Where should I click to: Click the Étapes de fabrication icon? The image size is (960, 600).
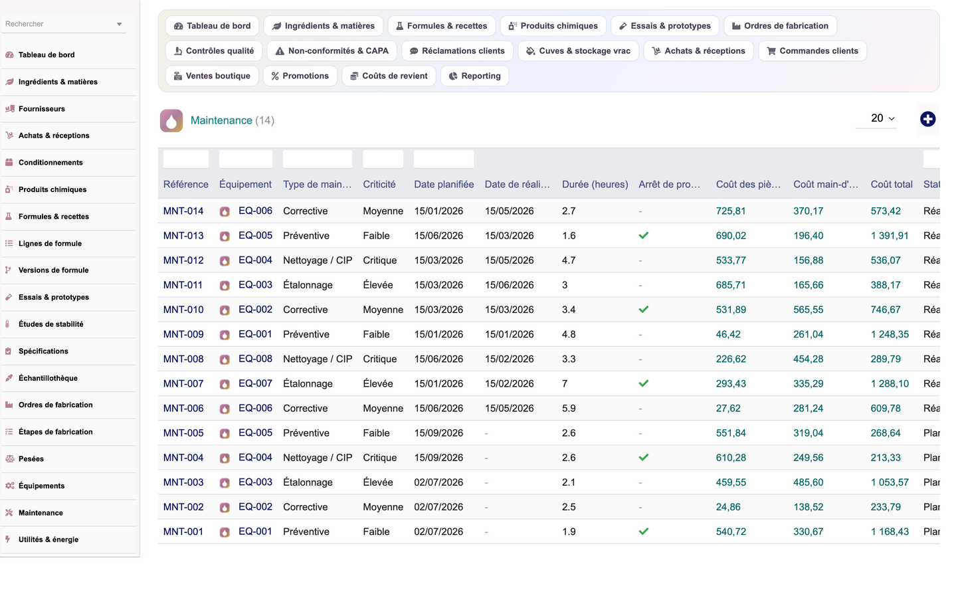(9, 432)
